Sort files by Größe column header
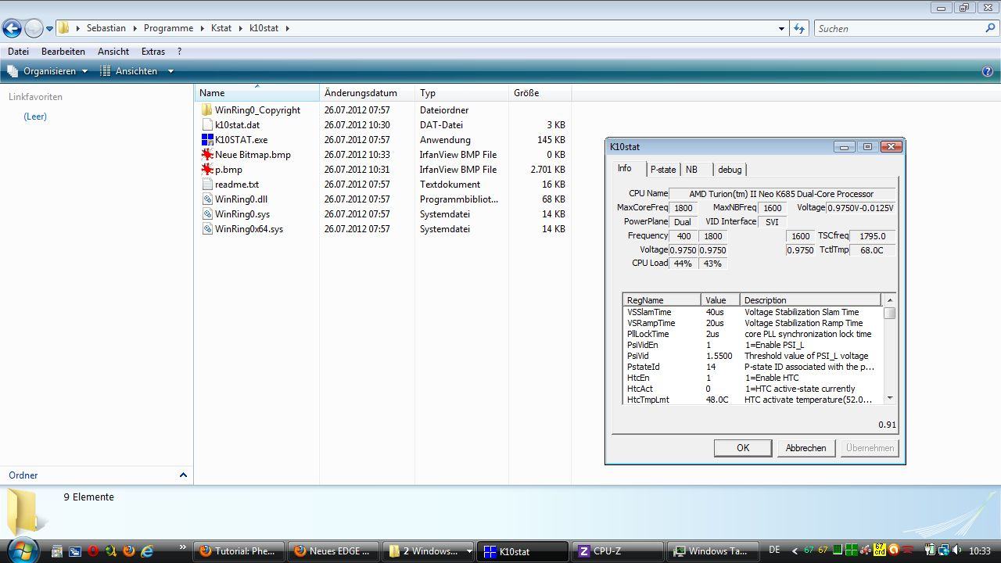 point(540,92)
